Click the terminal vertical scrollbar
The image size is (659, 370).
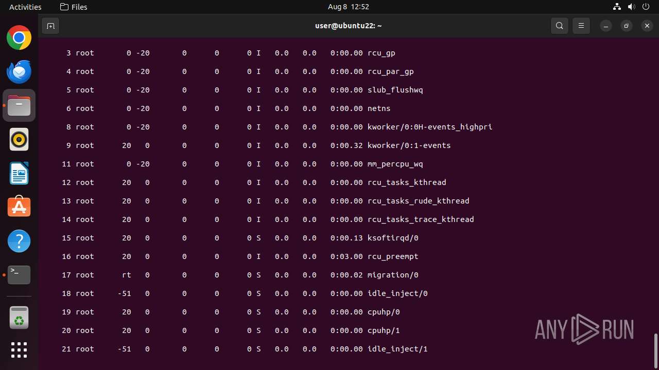655,350
